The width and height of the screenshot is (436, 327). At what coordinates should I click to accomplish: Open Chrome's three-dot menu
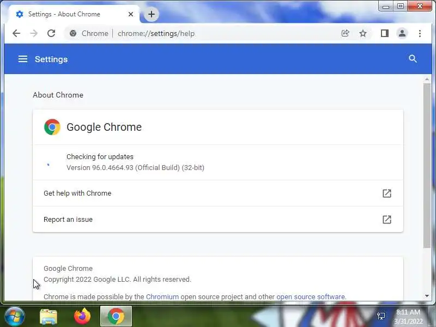click(x=420, y=33)
